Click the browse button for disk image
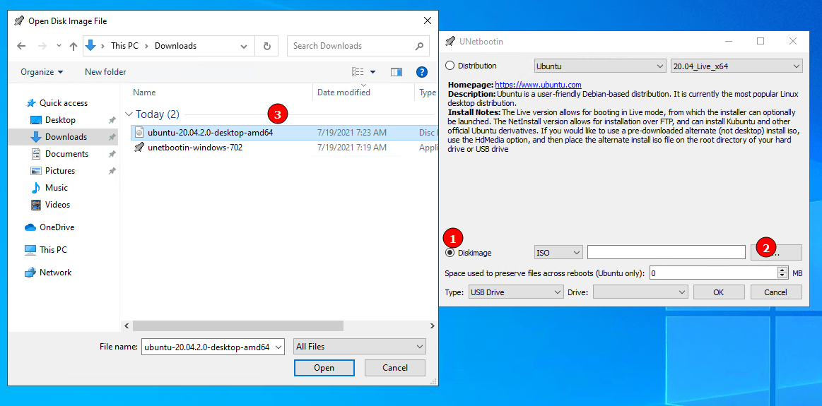 (x=776, y=253)
